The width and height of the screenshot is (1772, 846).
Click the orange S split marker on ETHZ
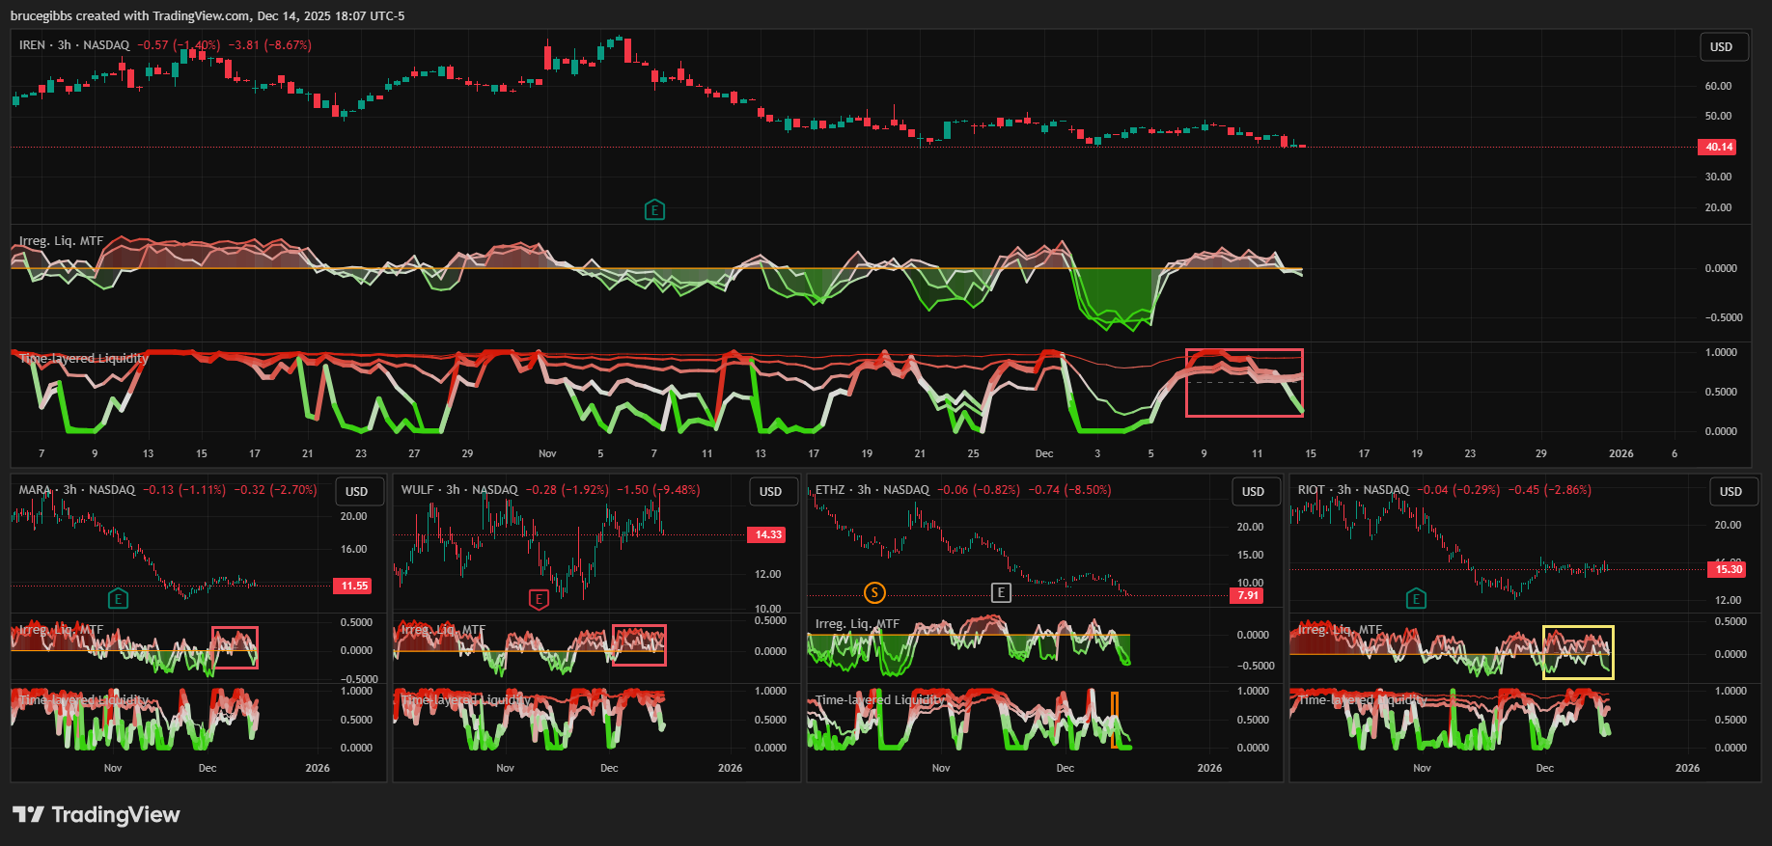874,592
